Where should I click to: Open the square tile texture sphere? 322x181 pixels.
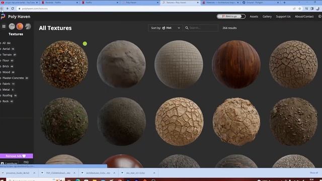tap(179, 64)
